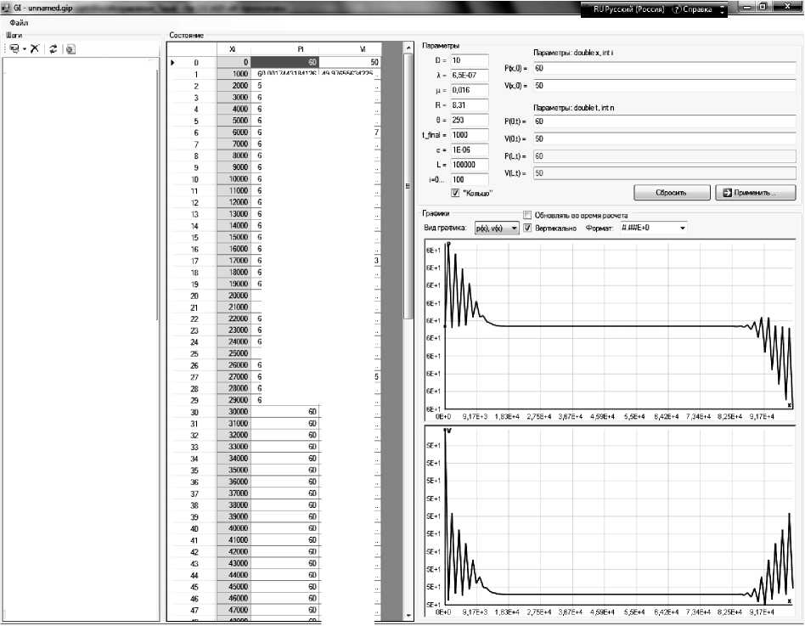This screenshot has height=626, width=805.
Task: Click the Pi column header
Action: pos(301,50)
